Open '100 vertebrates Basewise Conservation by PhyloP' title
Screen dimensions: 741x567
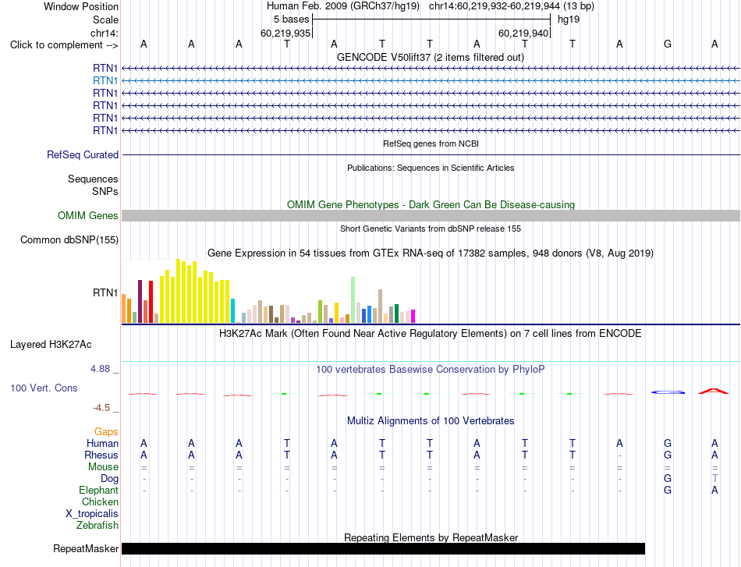pyautogui.click(x=431, y=370)
